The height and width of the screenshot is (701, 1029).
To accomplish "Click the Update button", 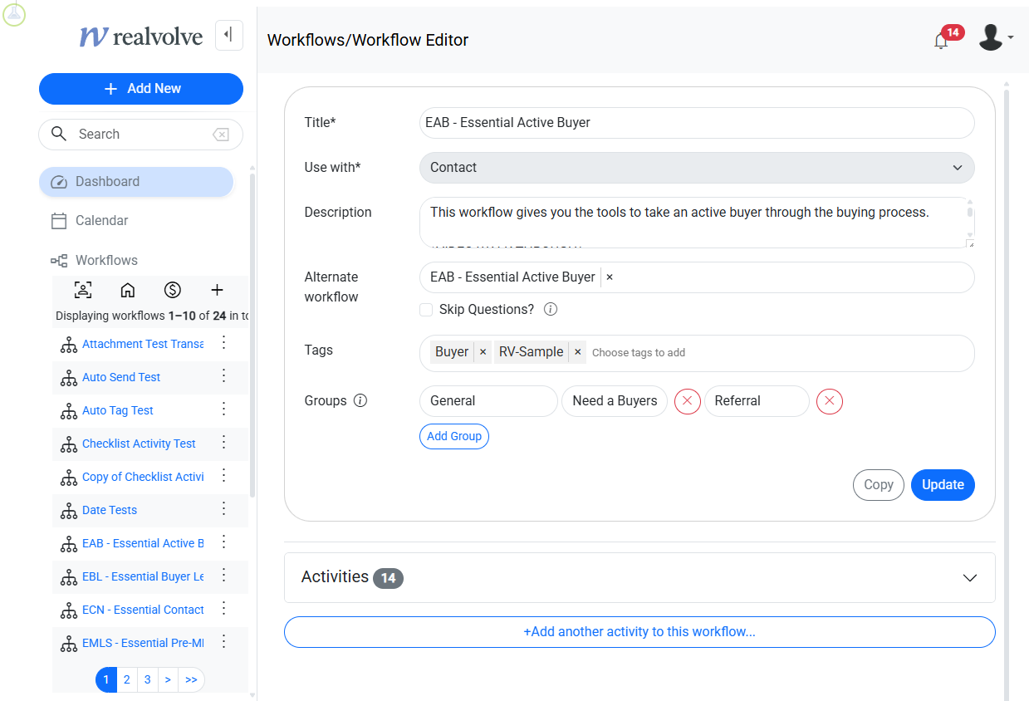I will point(942,485).
